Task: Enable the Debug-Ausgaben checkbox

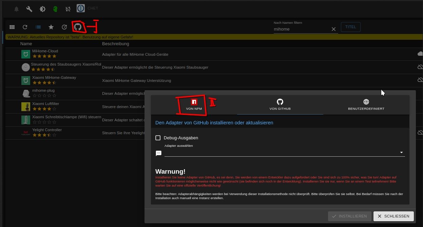Action: click(158, 138)
